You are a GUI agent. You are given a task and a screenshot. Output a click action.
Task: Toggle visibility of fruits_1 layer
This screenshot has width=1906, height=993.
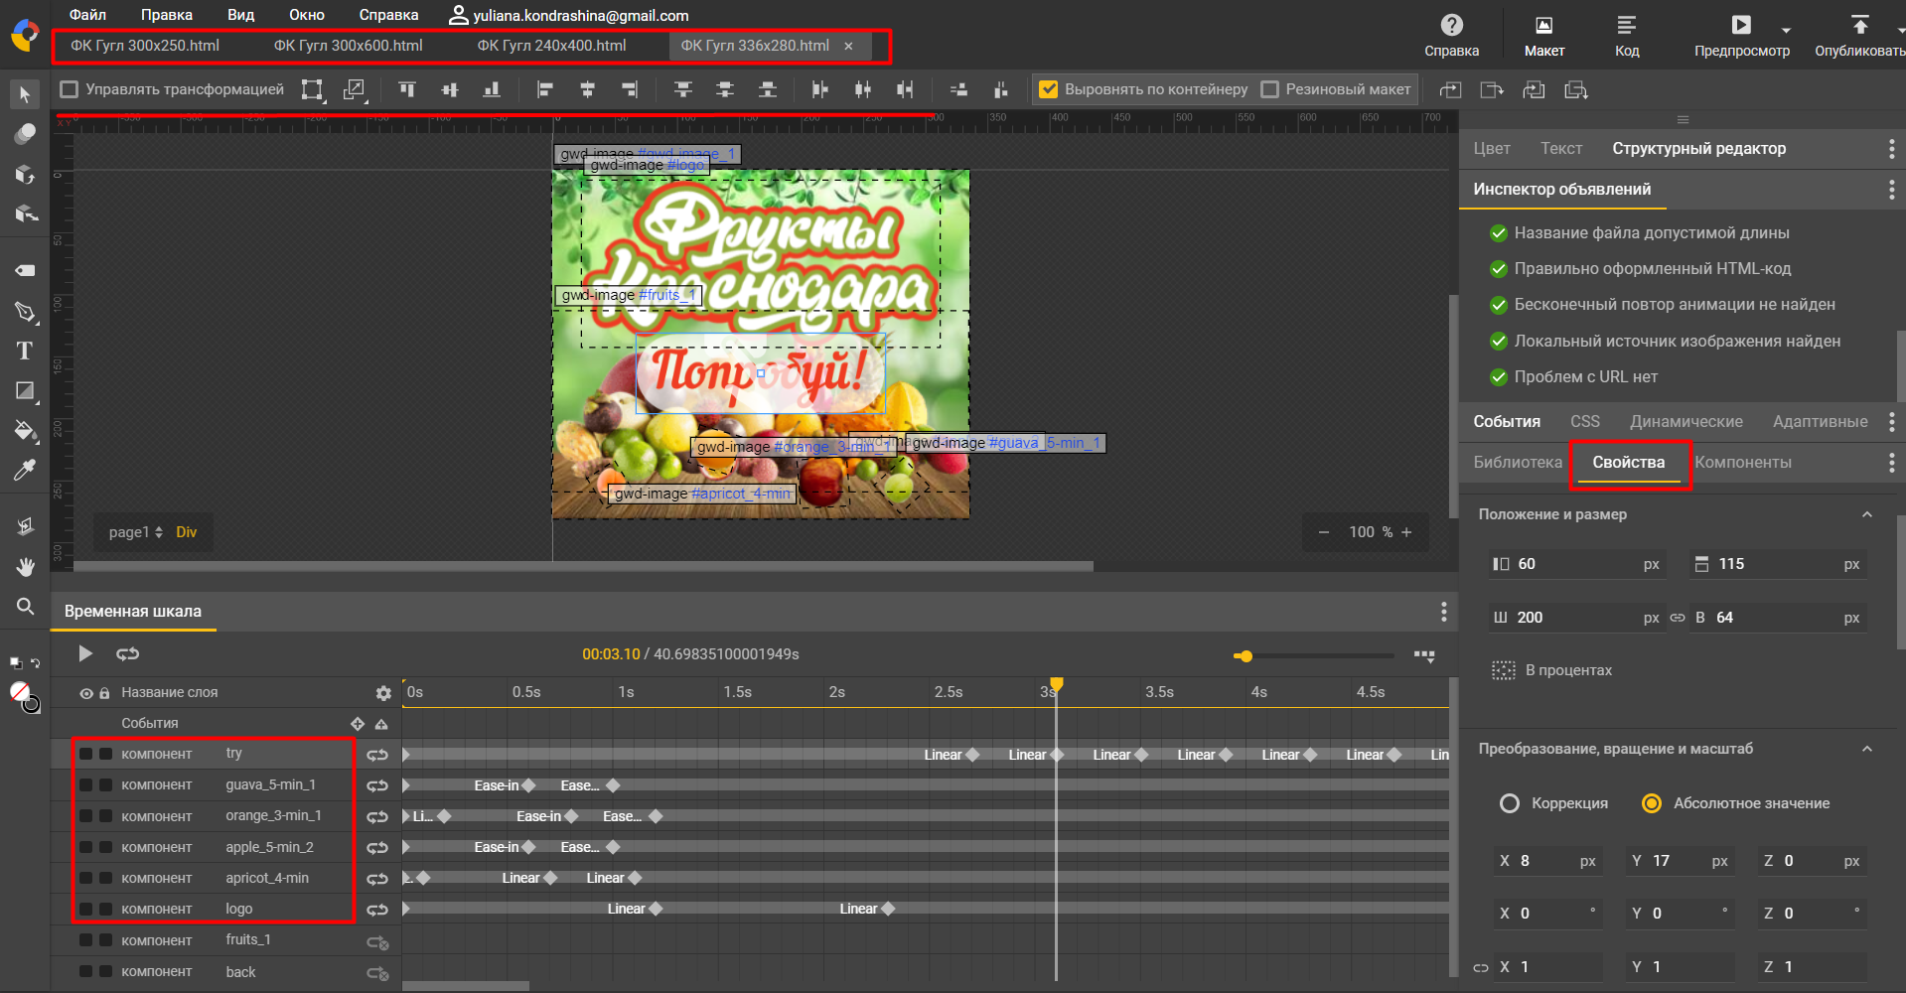click(x=86, y=940)
